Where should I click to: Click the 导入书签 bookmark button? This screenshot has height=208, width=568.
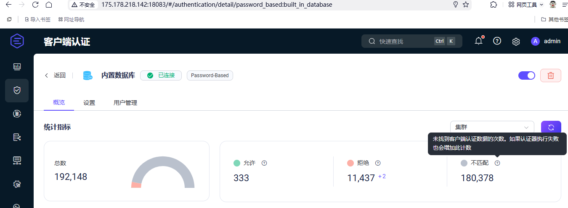pos(38,19)
